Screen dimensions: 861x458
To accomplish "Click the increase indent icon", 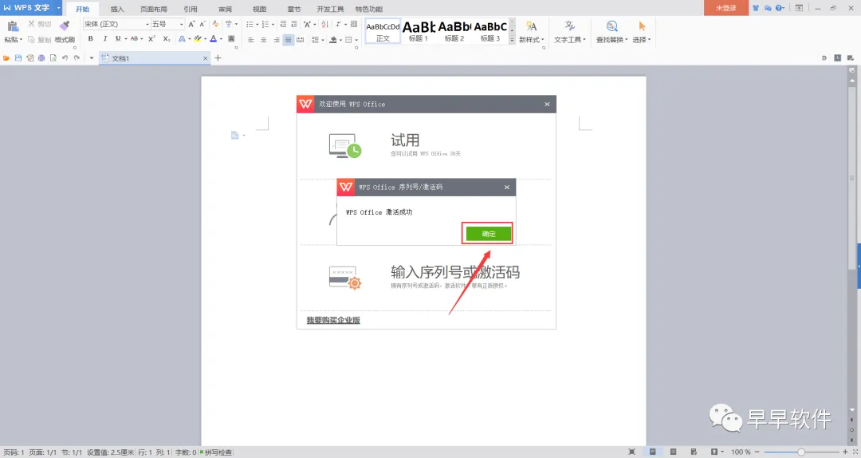I will (294, 24).
